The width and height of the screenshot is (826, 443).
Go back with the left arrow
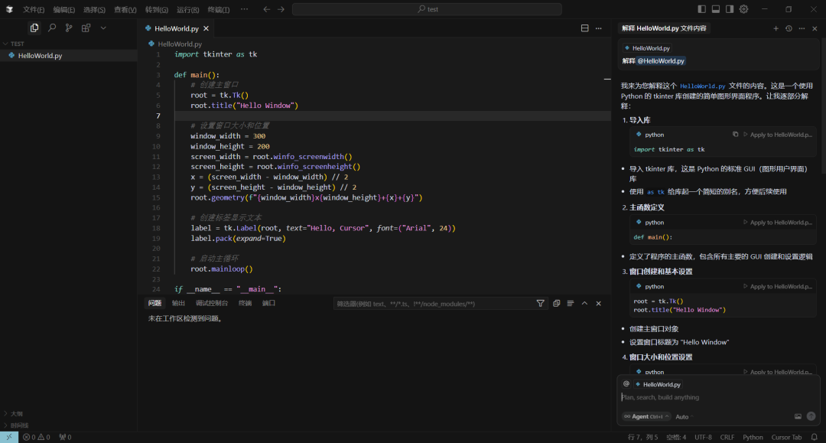267,9
